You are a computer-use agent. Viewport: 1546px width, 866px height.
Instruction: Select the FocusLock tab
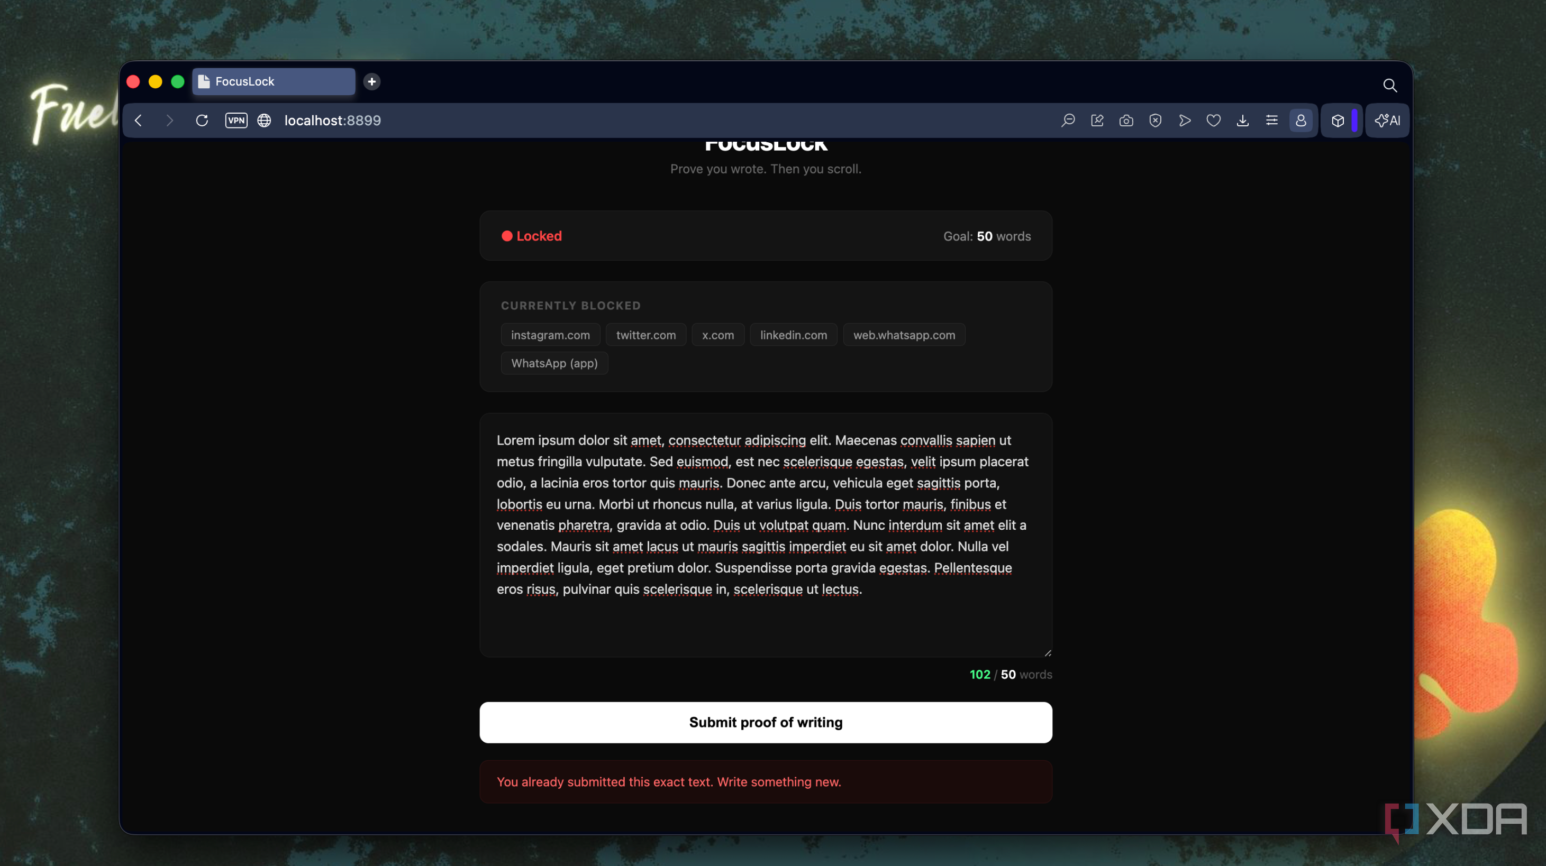click(274, 81)
